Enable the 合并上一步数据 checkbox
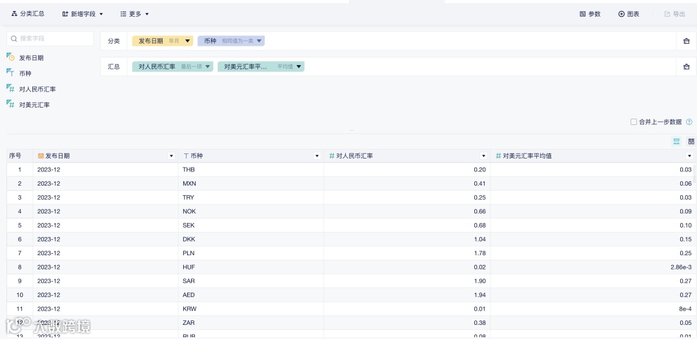Screen dimensions: 697x339 (x=634, y=122)
